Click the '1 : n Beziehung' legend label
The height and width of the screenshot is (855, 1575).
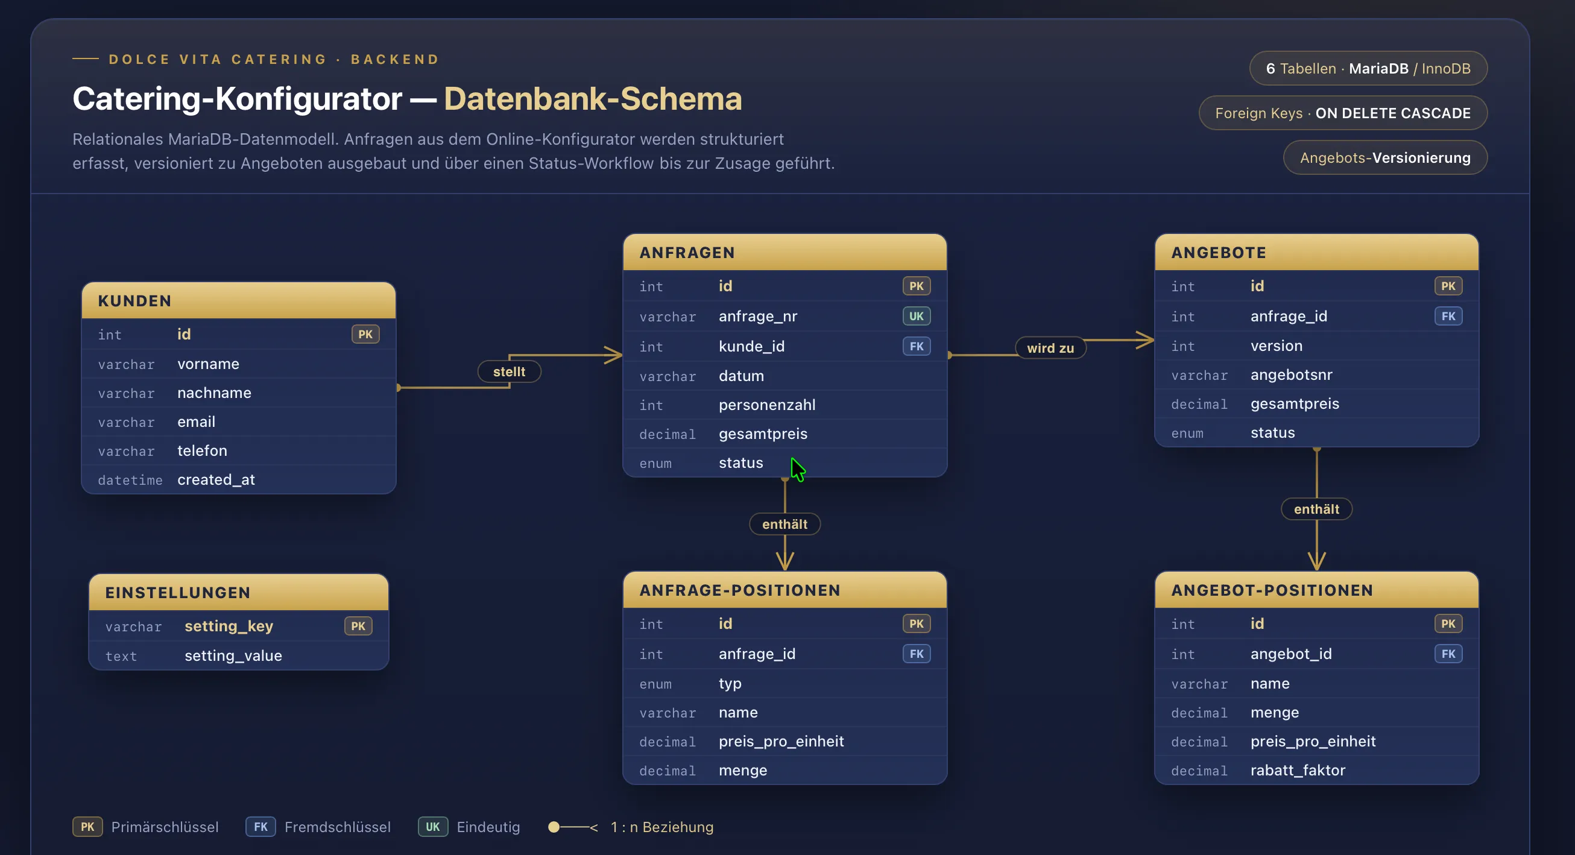[x=661, y=827]
